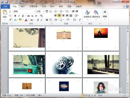Click language indicator 中文(中国)
Viewport: 130px width, 98px height.
[x=31, y=95]
